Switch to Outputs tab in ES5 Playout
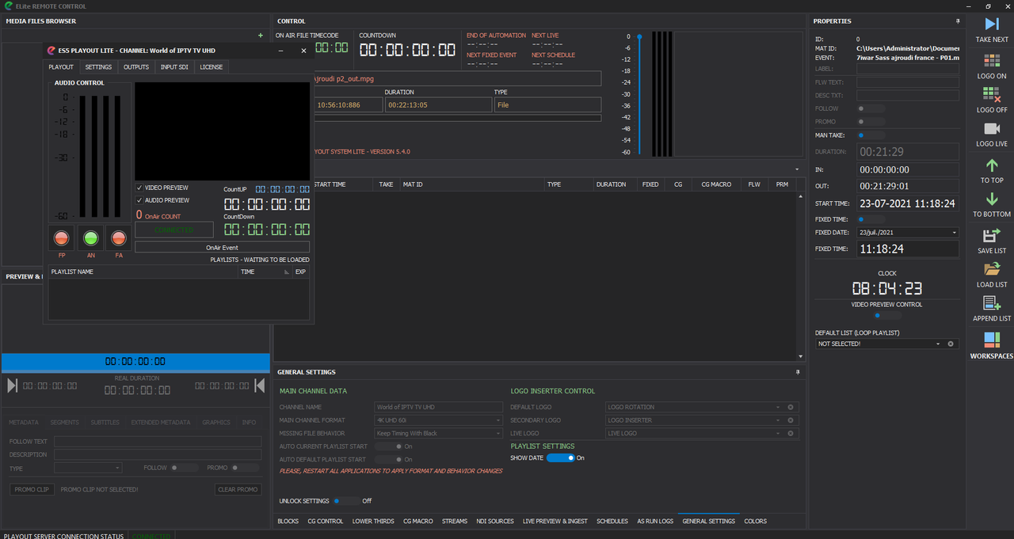1014x539 pixels. pos(136,67)
